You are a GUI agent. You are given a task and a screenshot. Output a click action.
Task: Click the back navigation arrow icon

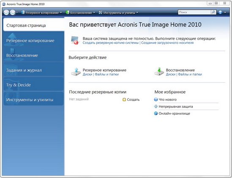coord(6,12)
